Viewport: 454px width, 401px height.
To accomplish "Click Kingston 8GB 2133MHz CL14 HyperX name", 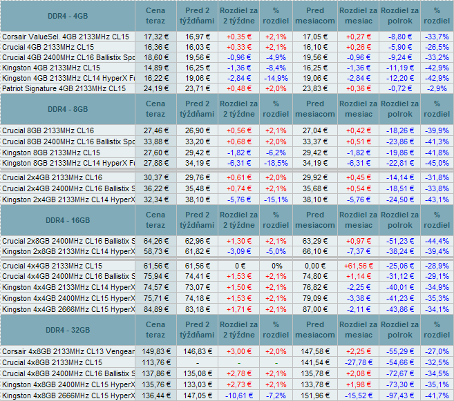I will (68, 163).
